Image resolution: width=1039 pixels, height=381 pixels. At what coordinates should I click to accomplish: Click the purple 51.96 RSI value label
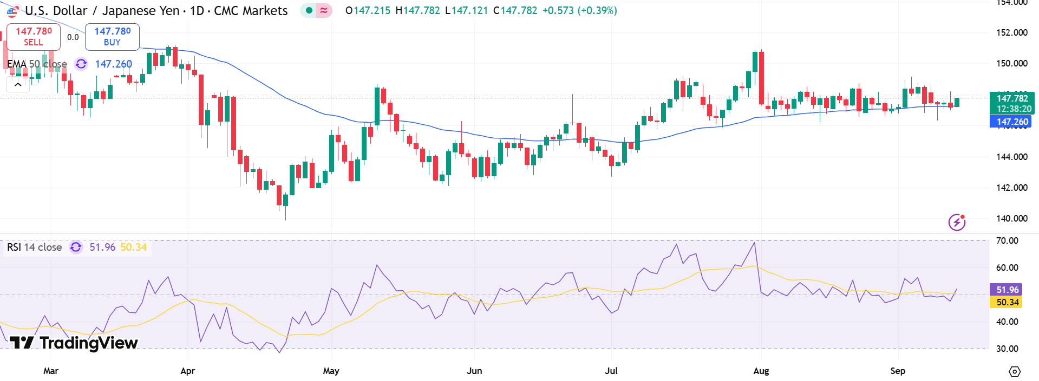point(1007,290)
